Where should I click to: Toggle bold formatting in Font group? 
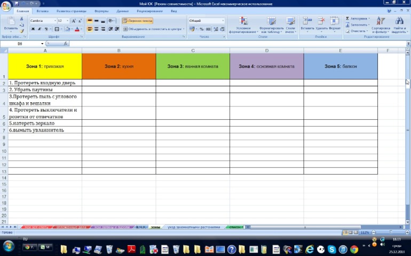pos(32,29)
